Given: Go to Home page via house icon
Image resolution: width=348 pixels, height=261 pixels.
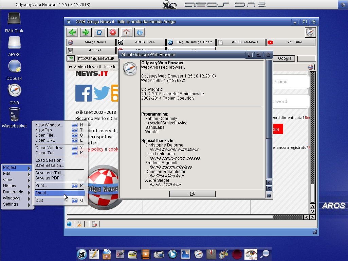Looking at the screenshot, I should point(126,32).
